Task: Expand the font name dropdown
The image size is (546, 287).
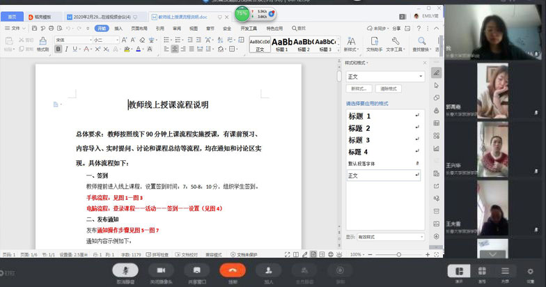Action: tap(91, 40)
